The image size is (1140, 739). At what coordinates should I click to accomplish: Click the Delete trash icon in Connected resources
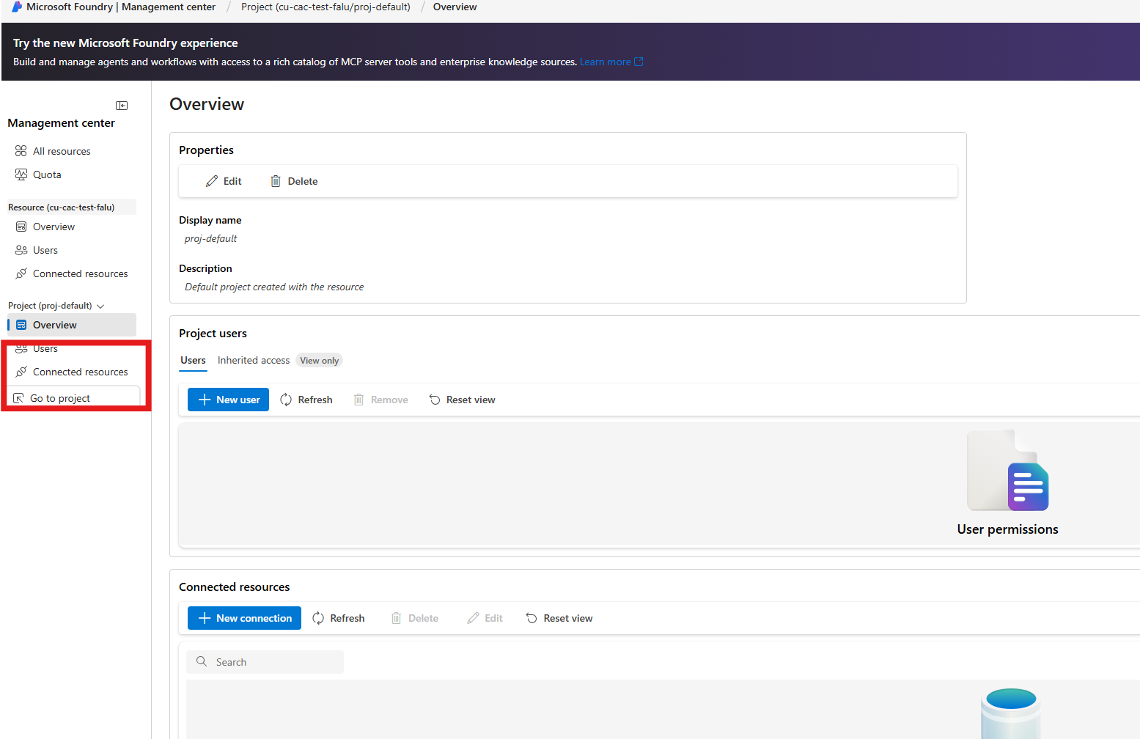pos(396,618)
